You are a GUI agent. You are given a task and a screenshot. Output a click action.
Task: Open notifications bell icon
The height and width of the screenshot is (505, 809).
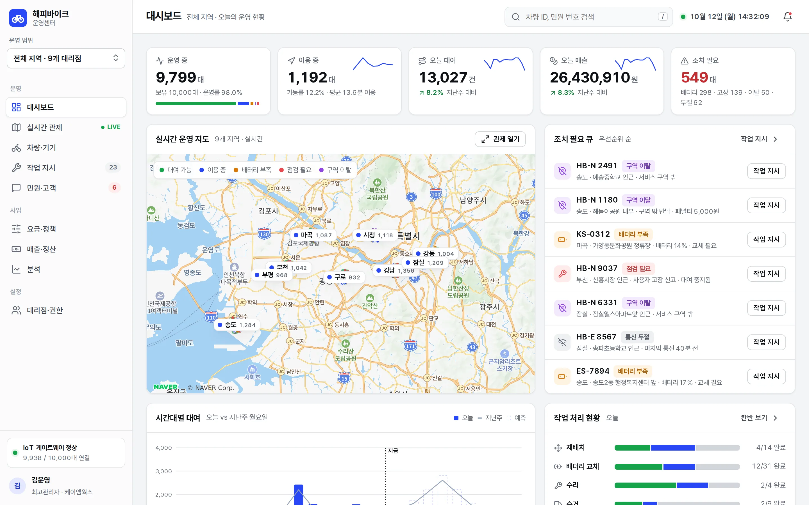click(x=788, y=17)
